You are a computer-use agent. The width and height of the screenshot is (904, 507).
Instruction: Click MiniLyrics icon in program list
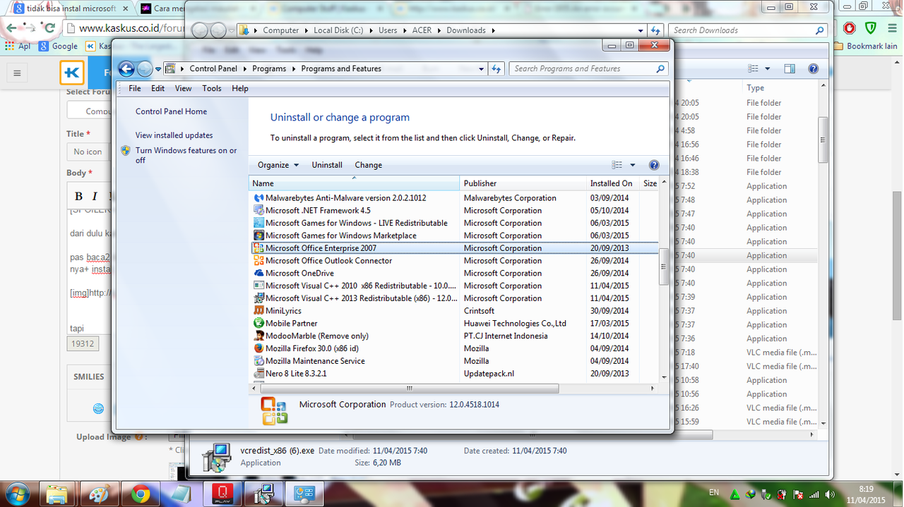pyautogui.click(x=258, y=311)
